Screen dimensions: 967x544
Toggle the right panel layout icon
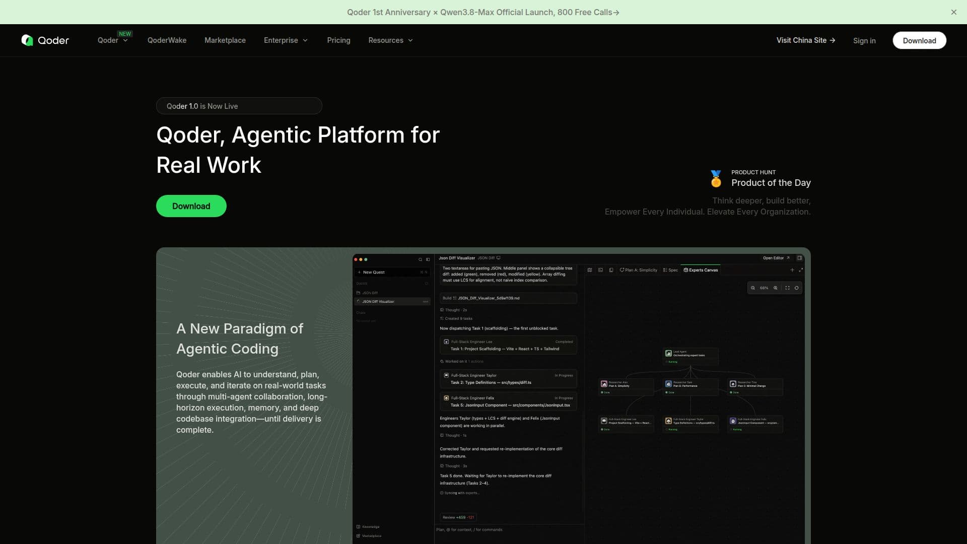click(799, 258)
